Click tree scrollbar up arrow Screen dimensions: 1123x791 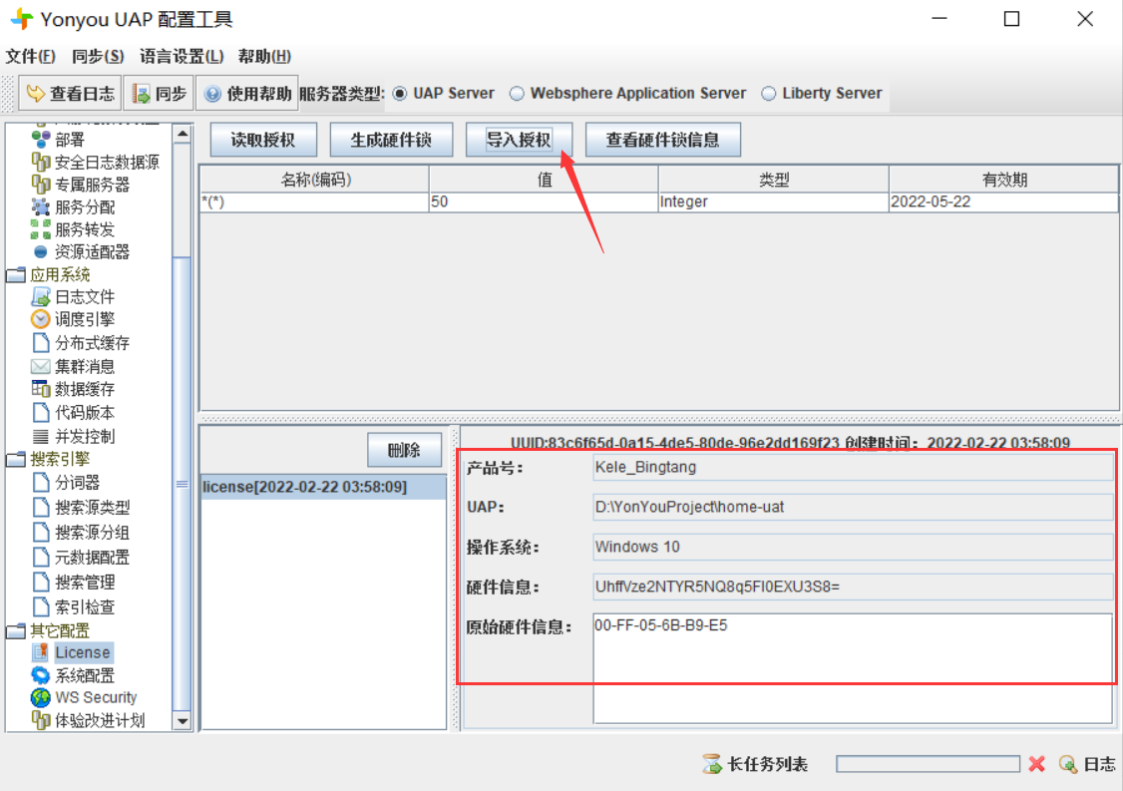(x=183, y=134)
